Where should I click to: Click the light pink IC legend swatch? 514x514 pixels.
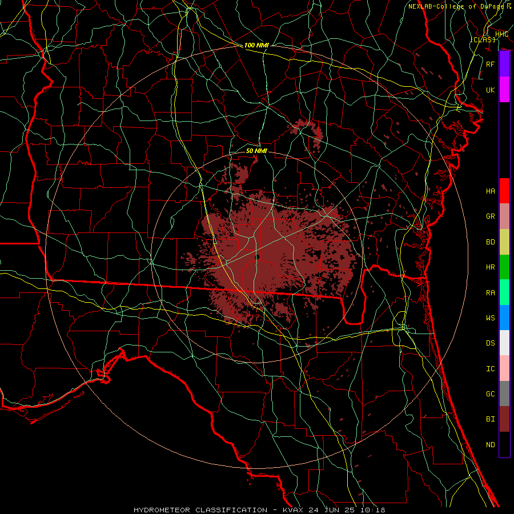504,368
